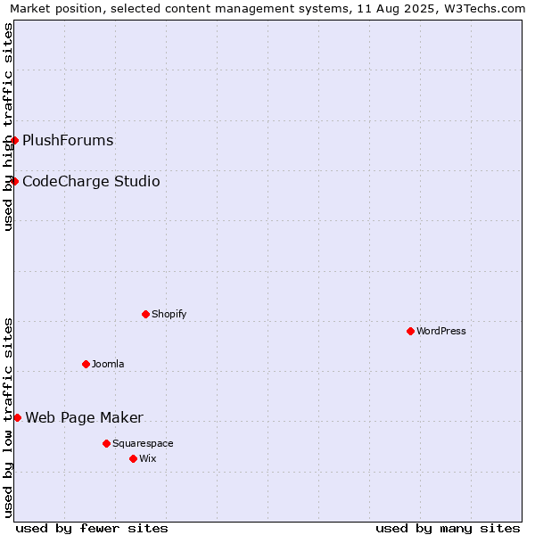The image size is (535, 535).
Task: Click the 'used by low traffic sites' axis label
Action: (8, 418)
